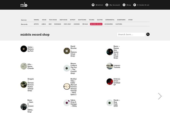170x113 pixels.
Task: Select the Techno genre
Action: (x=92, y=20)
